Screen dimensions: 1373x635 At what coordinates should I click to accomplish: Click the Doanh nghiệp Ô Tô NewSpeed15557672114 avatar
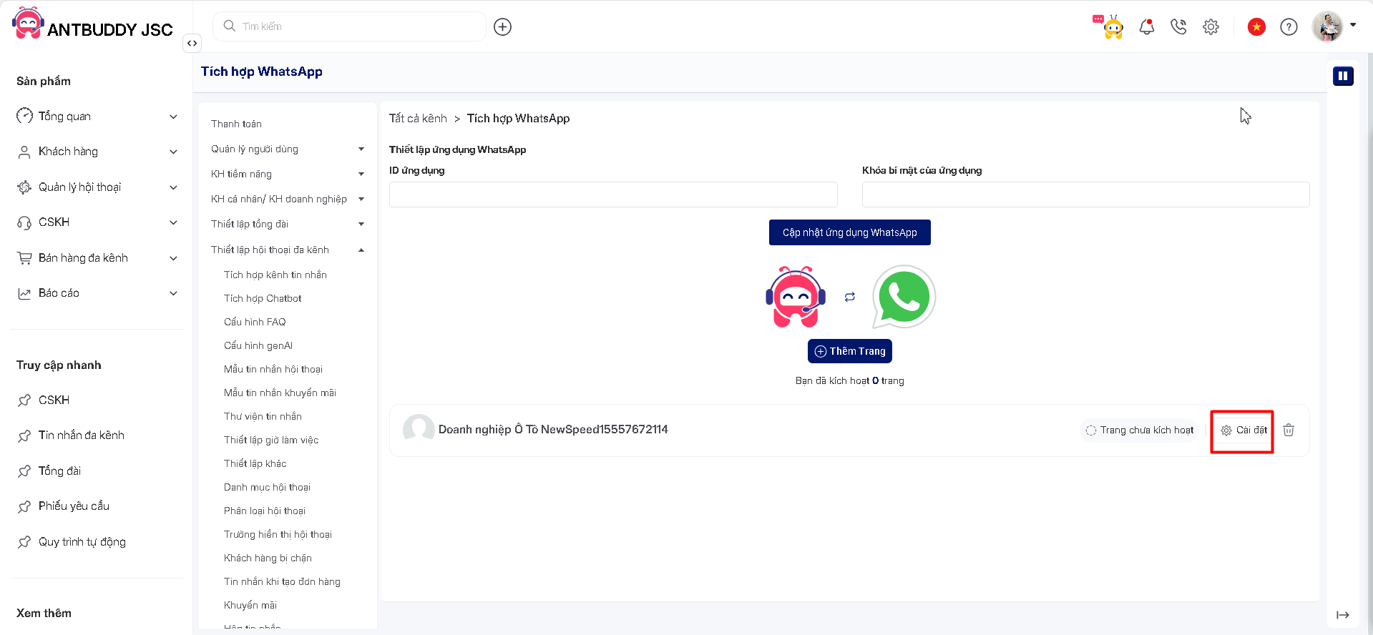[419, 429]
